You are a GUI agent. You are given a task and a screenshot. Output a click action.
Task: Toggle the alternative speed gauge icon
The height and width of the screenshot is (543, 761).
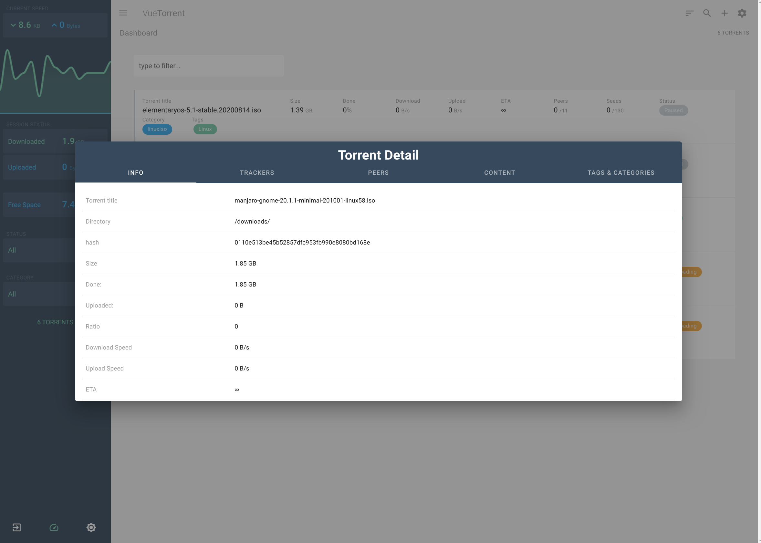(x=54, y=527)
